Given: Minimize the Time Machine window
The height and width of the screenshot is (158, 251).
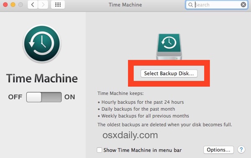Looking at the screenshot, I should [13, 5].
